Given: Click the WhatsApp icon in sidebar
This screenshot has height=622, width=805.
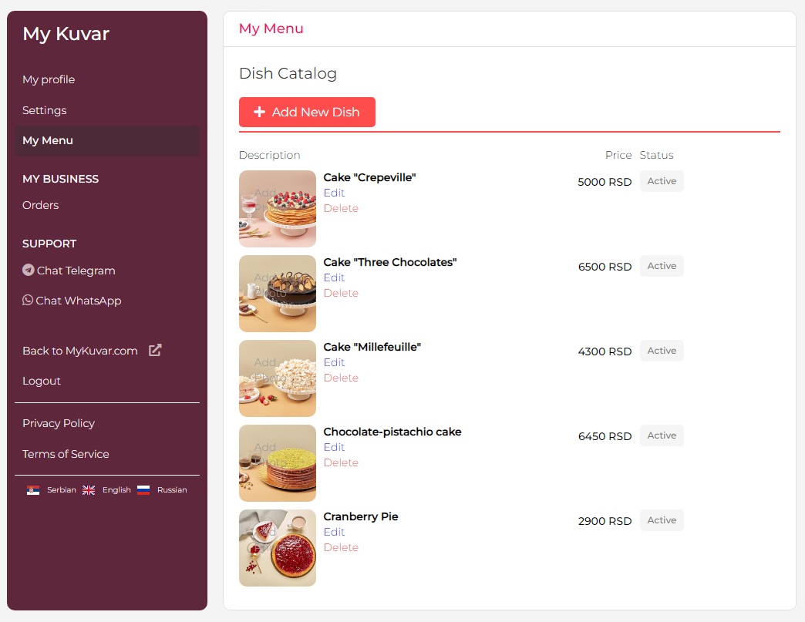Looking at the screenshot, I should [x=28, y=301].
